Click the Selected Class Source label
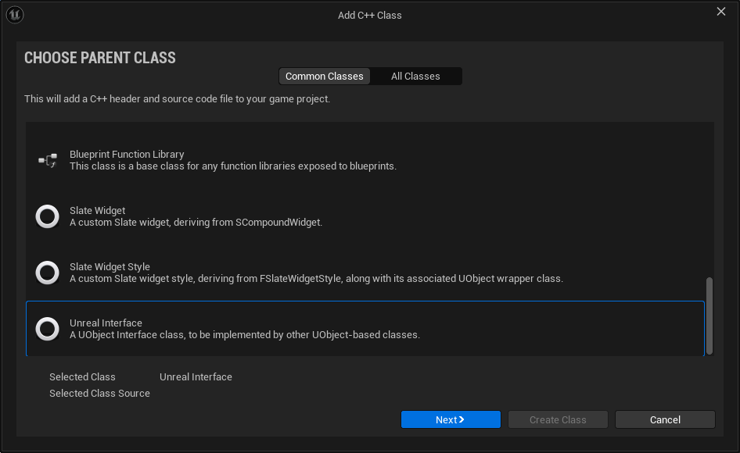This screenshot has width=740, height=453. [x=99, y=393]
